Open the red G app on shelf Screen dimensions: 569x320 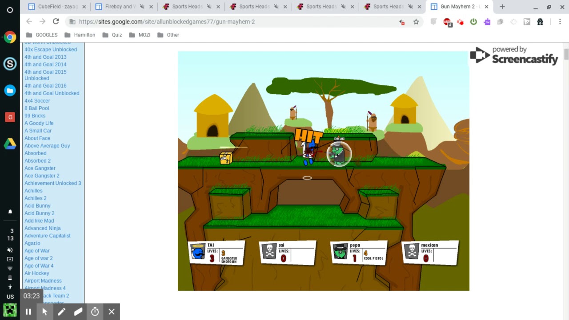pyautogui.click(x=10, y=117)
